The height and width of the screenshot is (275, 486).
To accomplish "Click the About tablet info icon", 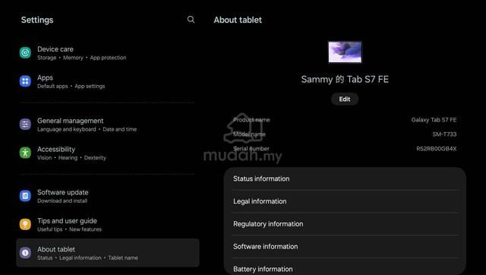I will coord(25,253).
